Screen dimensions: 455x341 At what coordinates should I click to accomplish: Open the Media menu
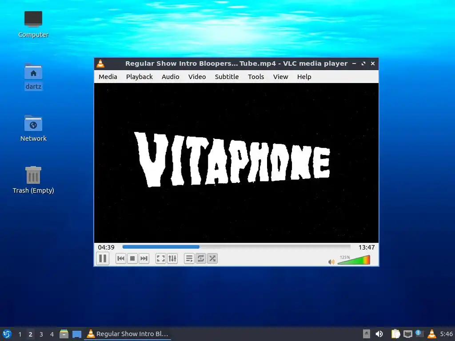[x=108, y=77]
